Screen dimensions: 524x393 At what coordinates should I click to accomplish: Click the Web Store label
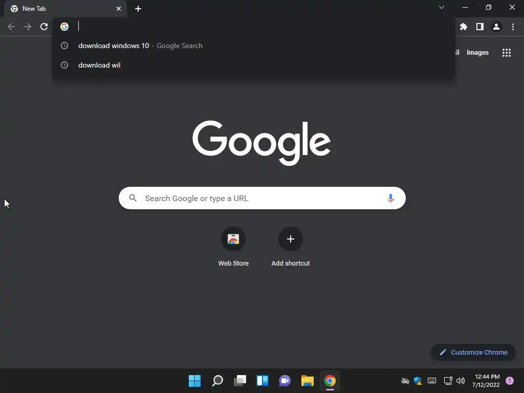click(233, 264)
